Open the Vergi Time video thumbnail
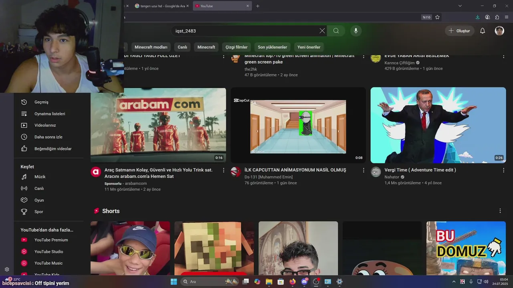The width and height of the screenshot is (513, 288). point(438,125)
